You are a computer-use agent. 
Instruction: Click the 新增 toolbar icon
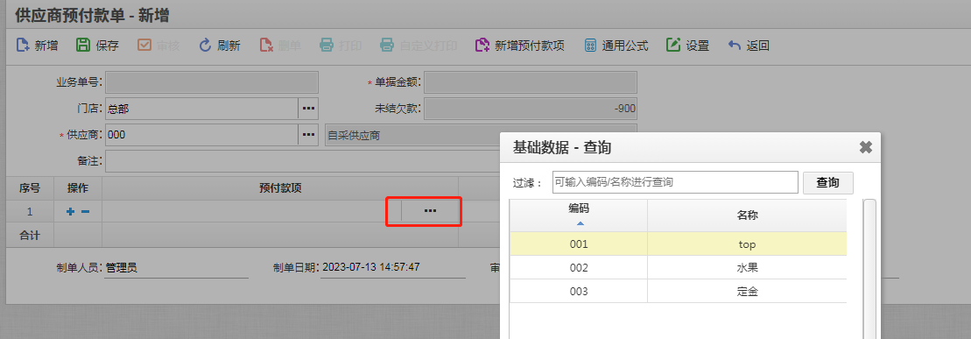22,46
